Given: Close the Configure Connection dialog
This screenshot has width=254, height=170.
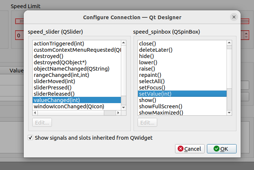Looking at the screenshot, I should click(234, 17).
